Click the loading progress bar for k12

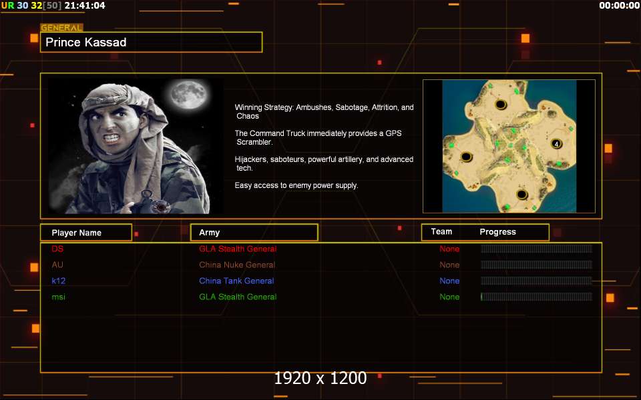536,281
